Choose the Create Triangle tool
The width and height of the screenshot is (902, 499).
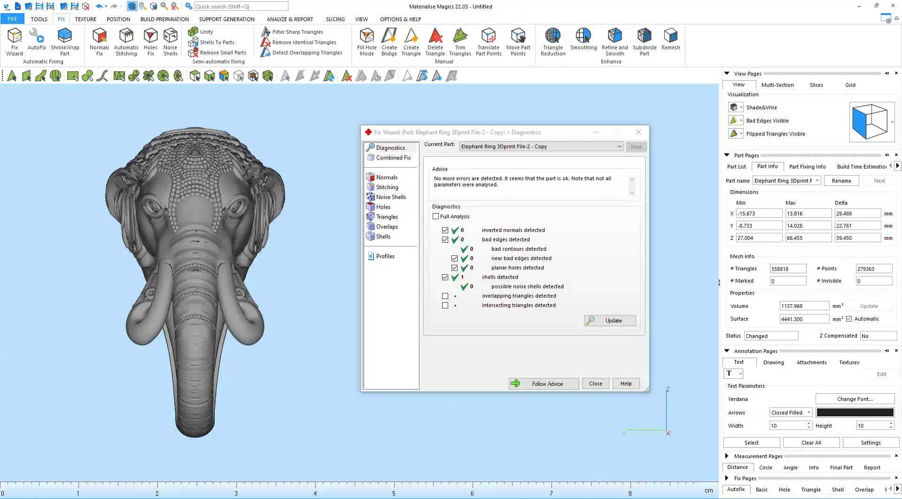(x=411, y=42)
